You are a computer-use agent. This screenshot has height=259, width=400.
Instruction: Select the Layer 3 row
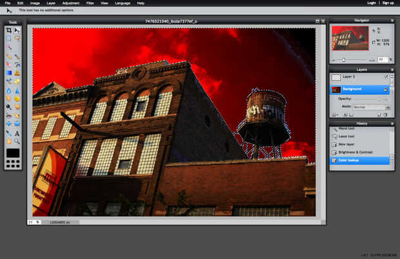360,77
